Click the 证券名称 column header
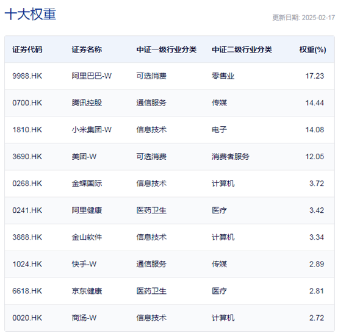 (87, 50)
